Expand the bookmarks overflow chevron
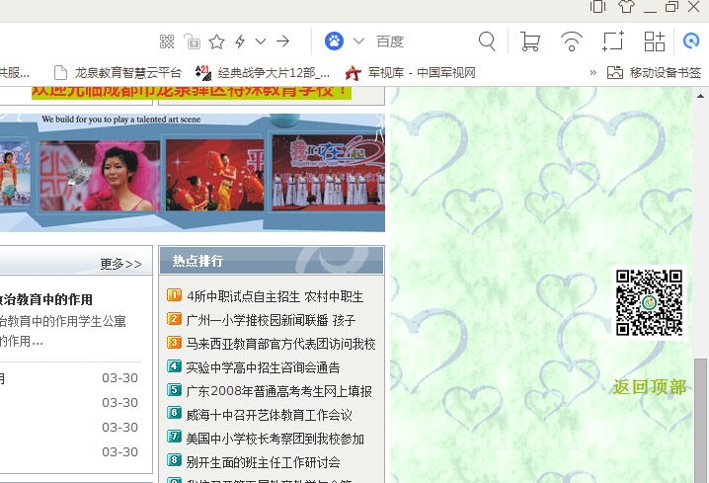The image size is (709, 483). point(592,72)
